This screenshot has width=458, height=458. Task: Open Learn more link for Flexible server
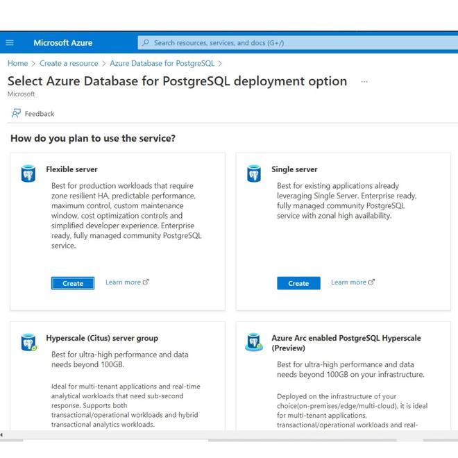click(x=127, y=282)
